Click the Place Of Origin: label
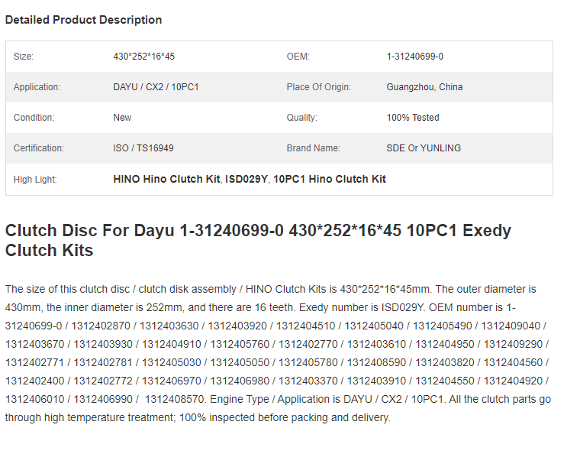This screenshot has height=454, width=580. pyautogui.click(x=319, y=87)
